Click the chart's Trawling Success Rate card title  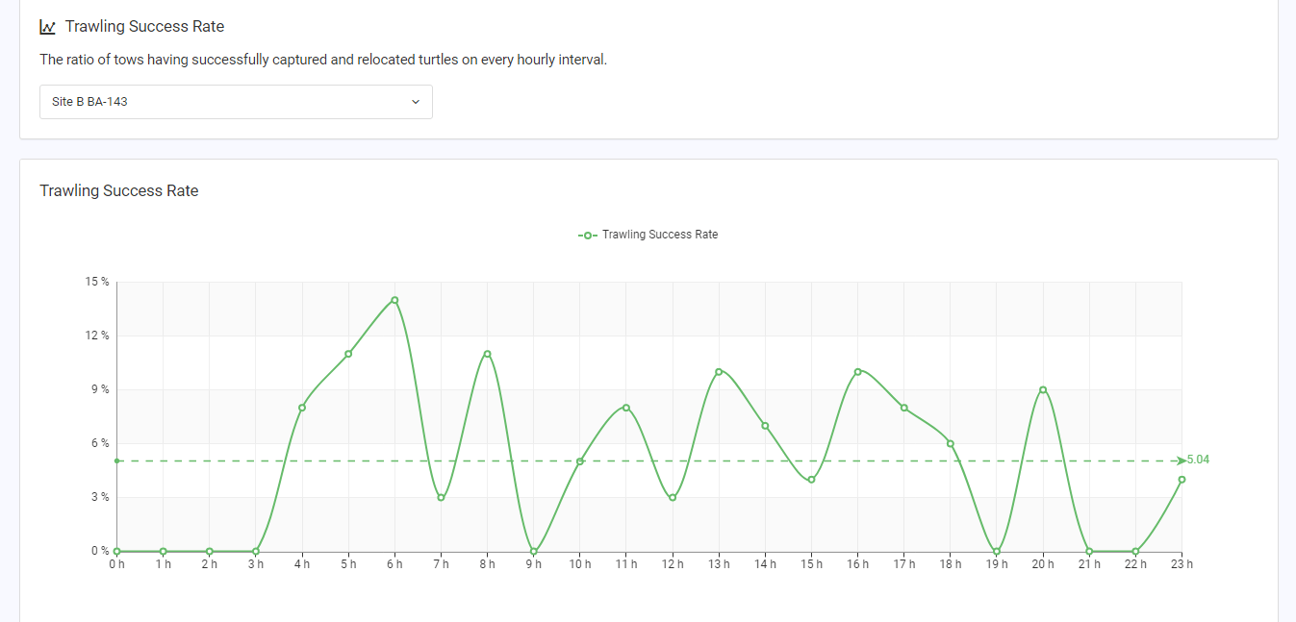coord(119,191)
